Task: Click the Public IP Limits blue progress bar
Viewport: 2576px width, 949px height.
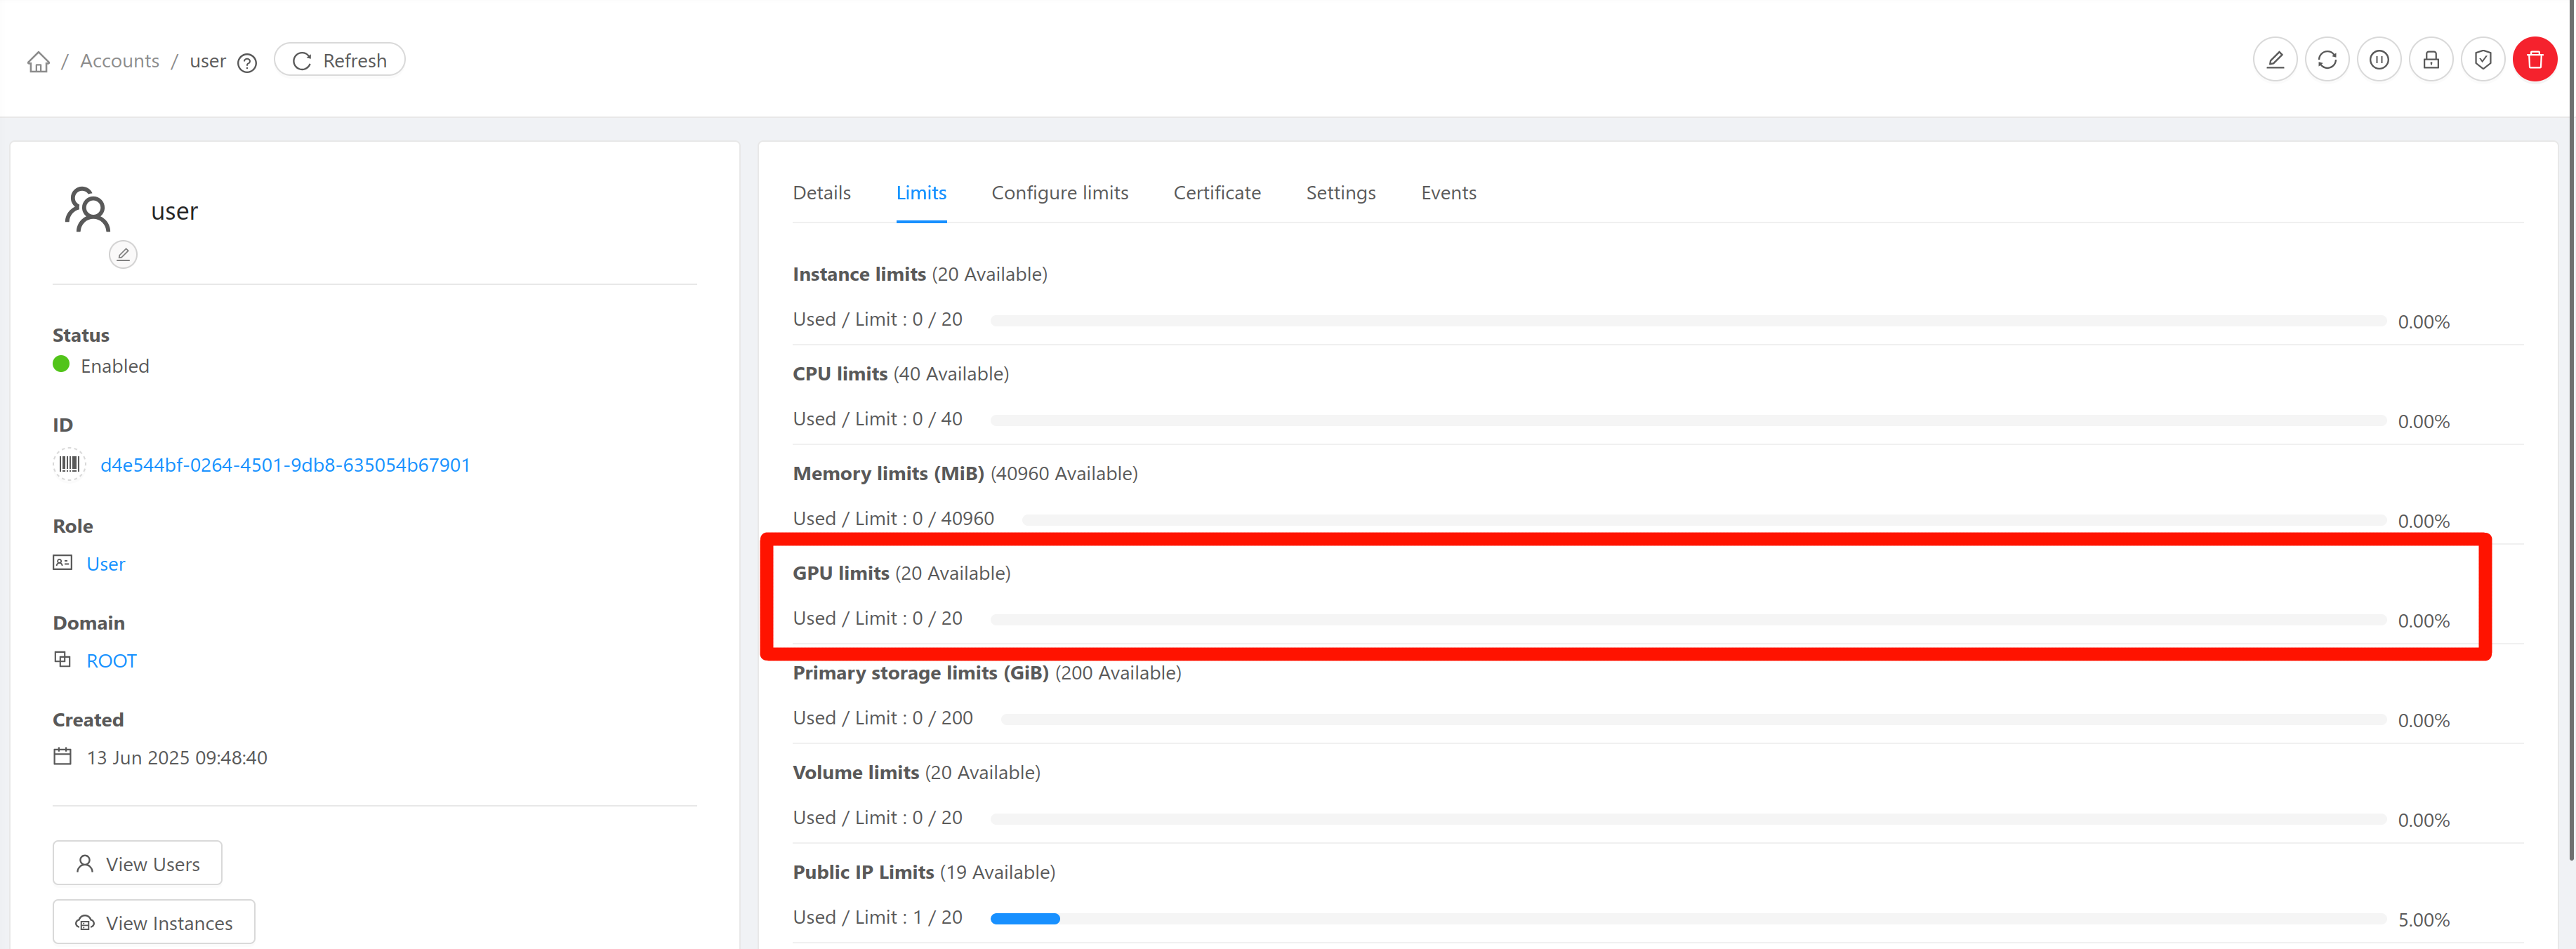Action: [1025, 919]
